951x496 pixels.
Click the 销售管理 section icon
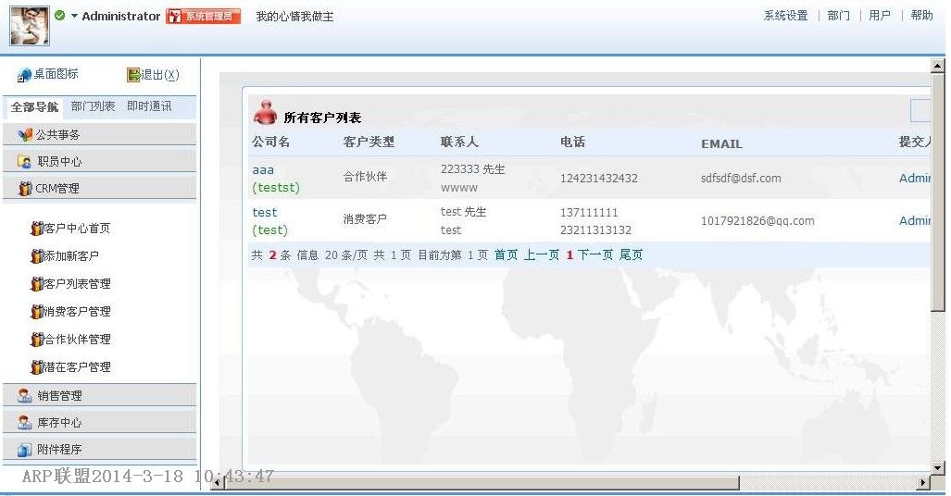24,396
